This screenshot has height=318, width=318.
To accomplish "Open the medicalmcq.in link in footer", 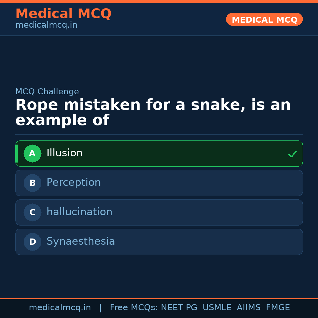I will (60, 308).
